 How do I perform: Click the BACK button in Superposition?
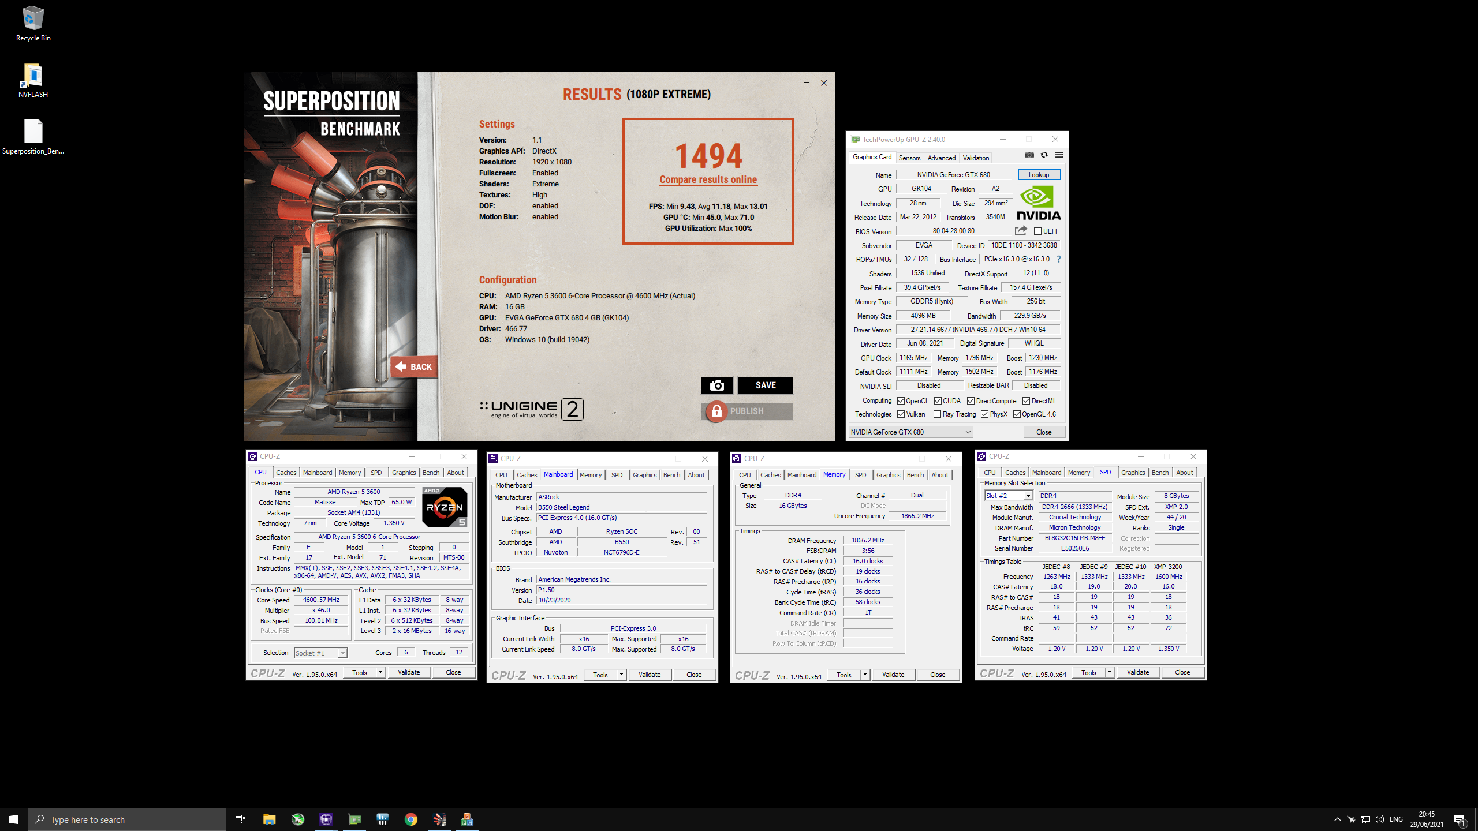click(x=414, y=366)
